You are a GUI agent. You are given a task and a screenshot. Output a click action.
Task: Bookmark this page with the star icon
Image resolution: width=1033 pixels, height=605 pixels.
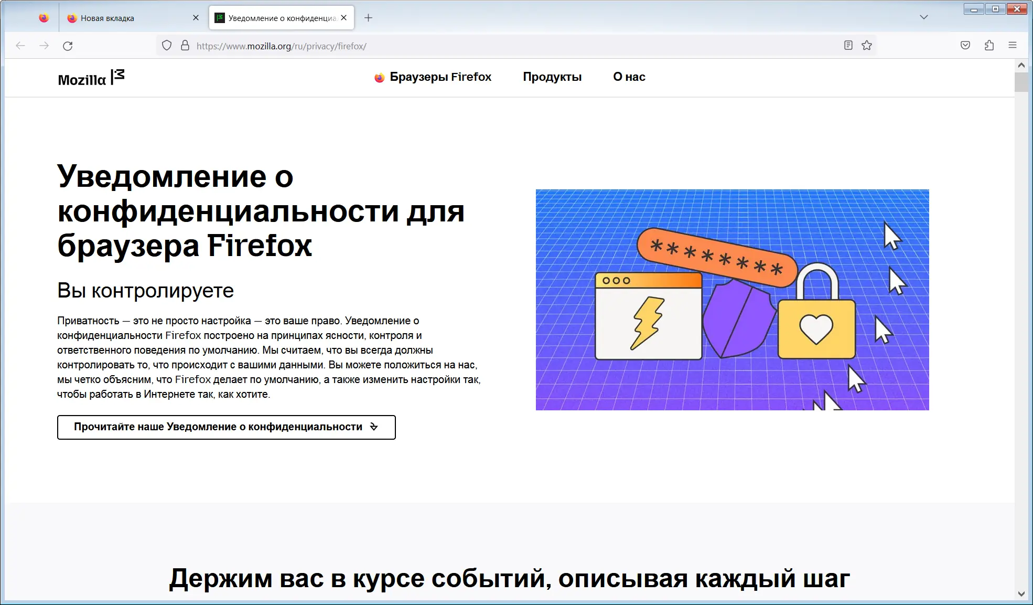(x=867, y=46)
